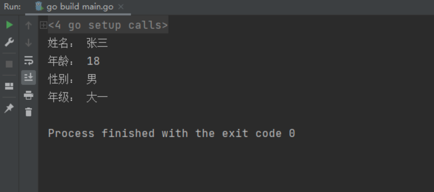Click the restore layout icon
Viewport: 434px width, 192px height.
click(x=9, y=86)
